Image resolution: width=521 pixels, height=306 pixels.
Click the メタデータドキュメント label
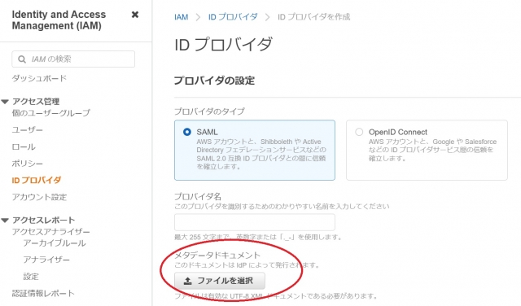(217, 256)
